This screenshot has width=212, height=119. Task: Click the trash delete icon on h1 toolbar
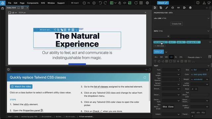(69, 30)
